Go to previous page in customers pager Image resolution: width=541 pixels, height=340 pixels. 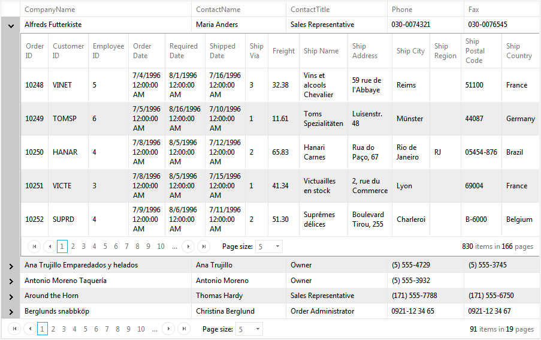[29, 329]
